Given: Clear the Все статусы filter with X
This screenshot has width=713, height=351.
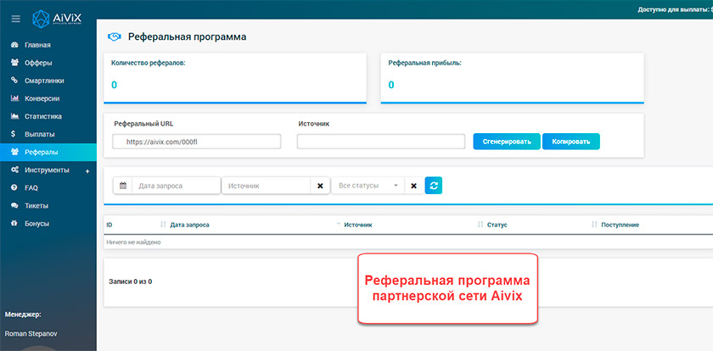Looking at the screenshot, I should pyautogui.click(x=414, y=186).
